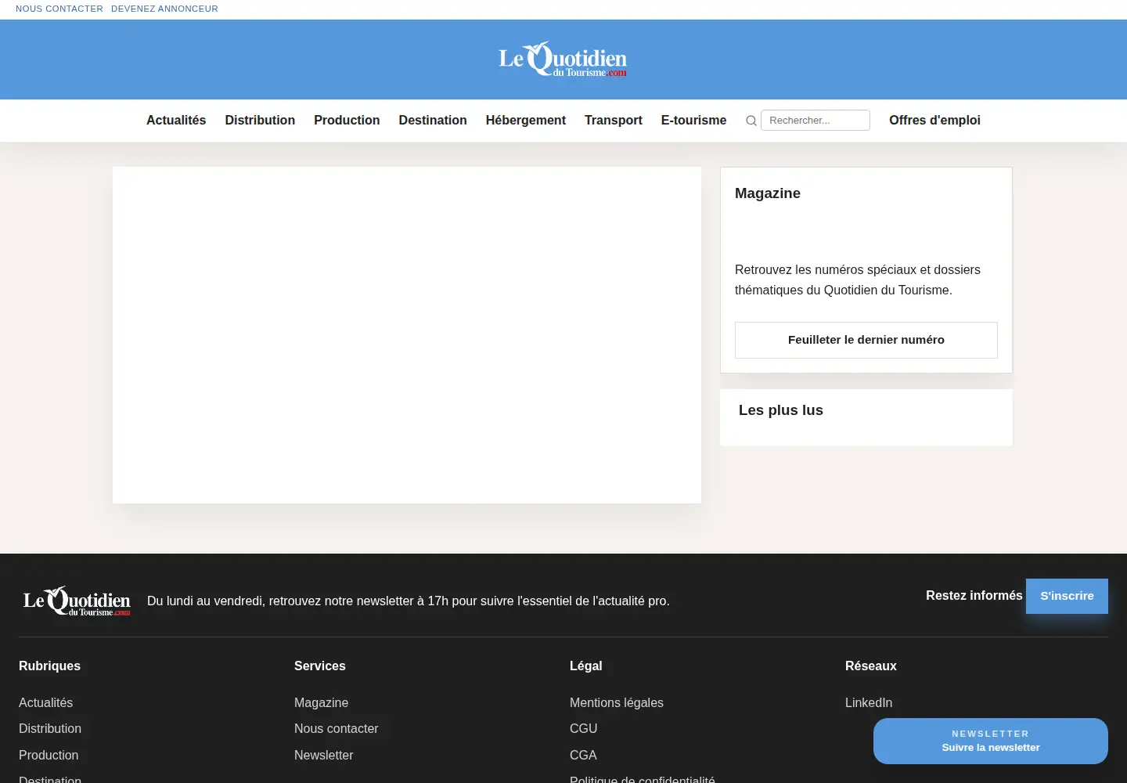Click the Rubriques footer heading

(x=49, y=666)
